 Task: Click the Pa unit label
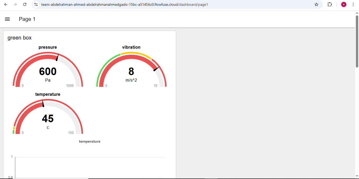pyautogui.click(x=48, y=80)
